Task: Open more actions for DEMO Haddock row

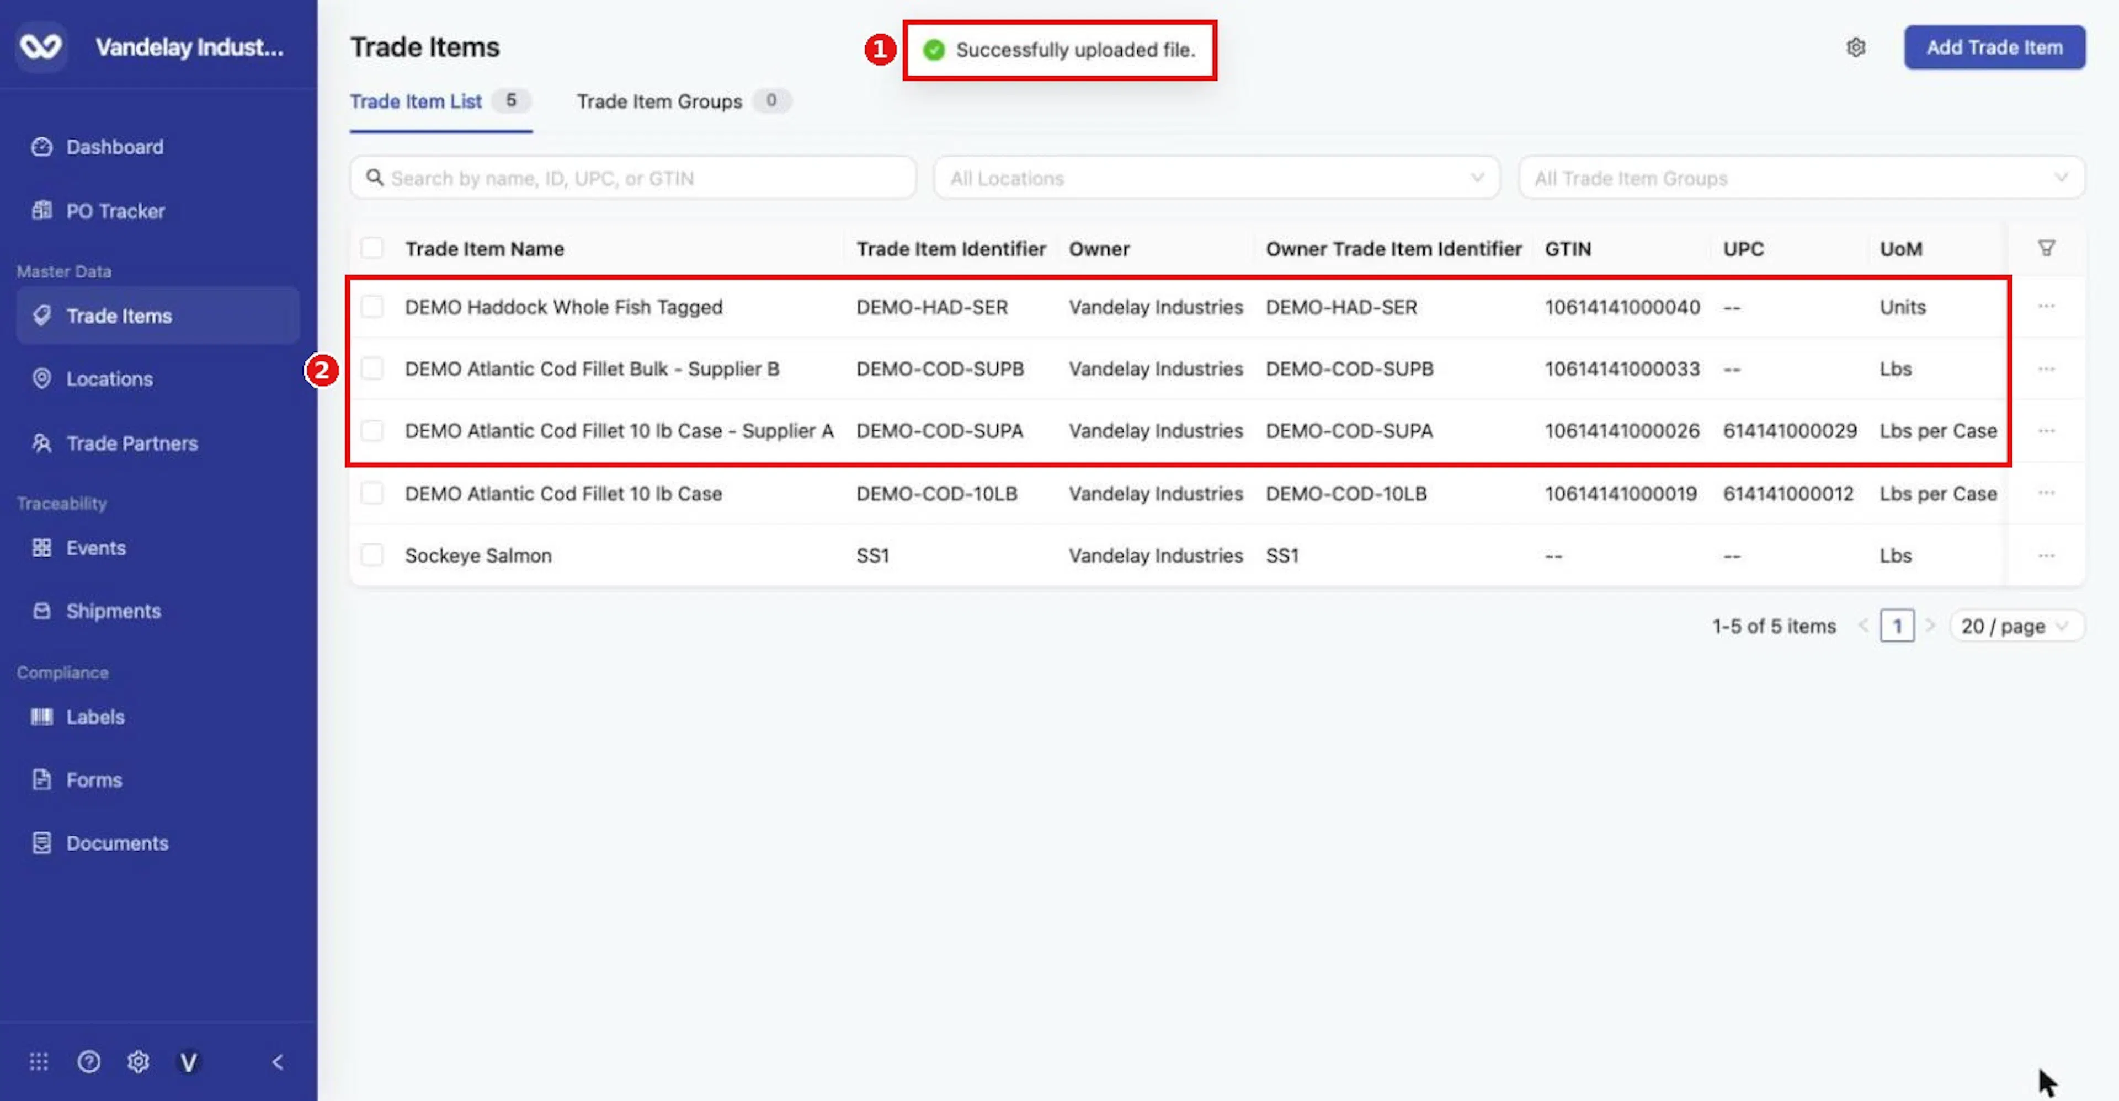Action: 2046,307
